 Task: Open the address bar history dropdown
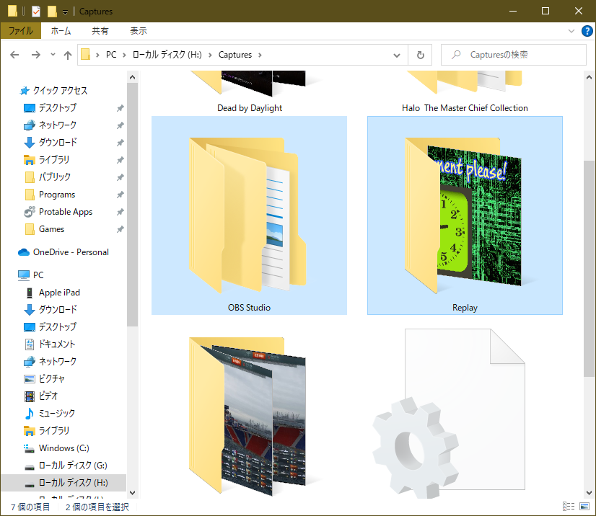click(396, 55)
